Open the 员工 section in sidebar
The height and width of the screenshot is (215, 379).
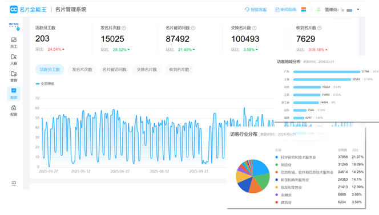click(14, 43)
